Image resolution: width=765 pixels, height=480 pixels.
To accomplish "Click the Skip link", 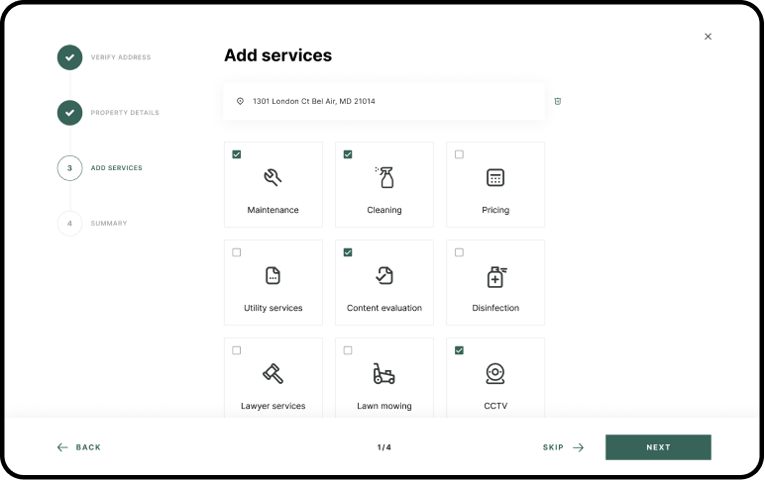I will [553, 447].
